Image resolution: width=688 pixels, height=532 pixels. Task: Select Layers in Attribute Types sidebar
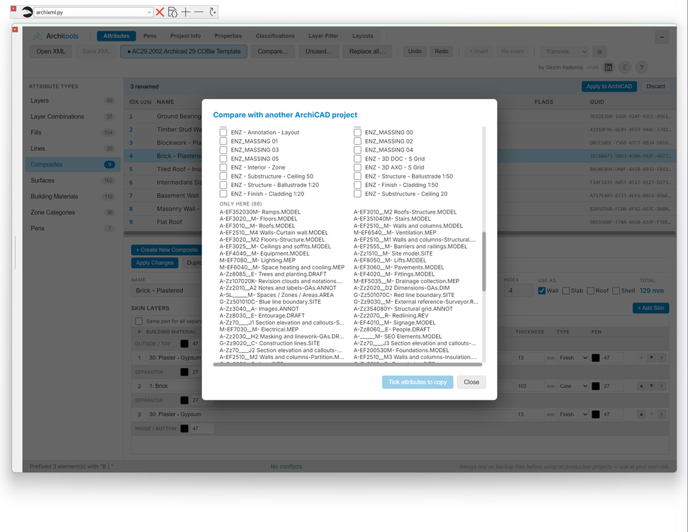point(72,101)
